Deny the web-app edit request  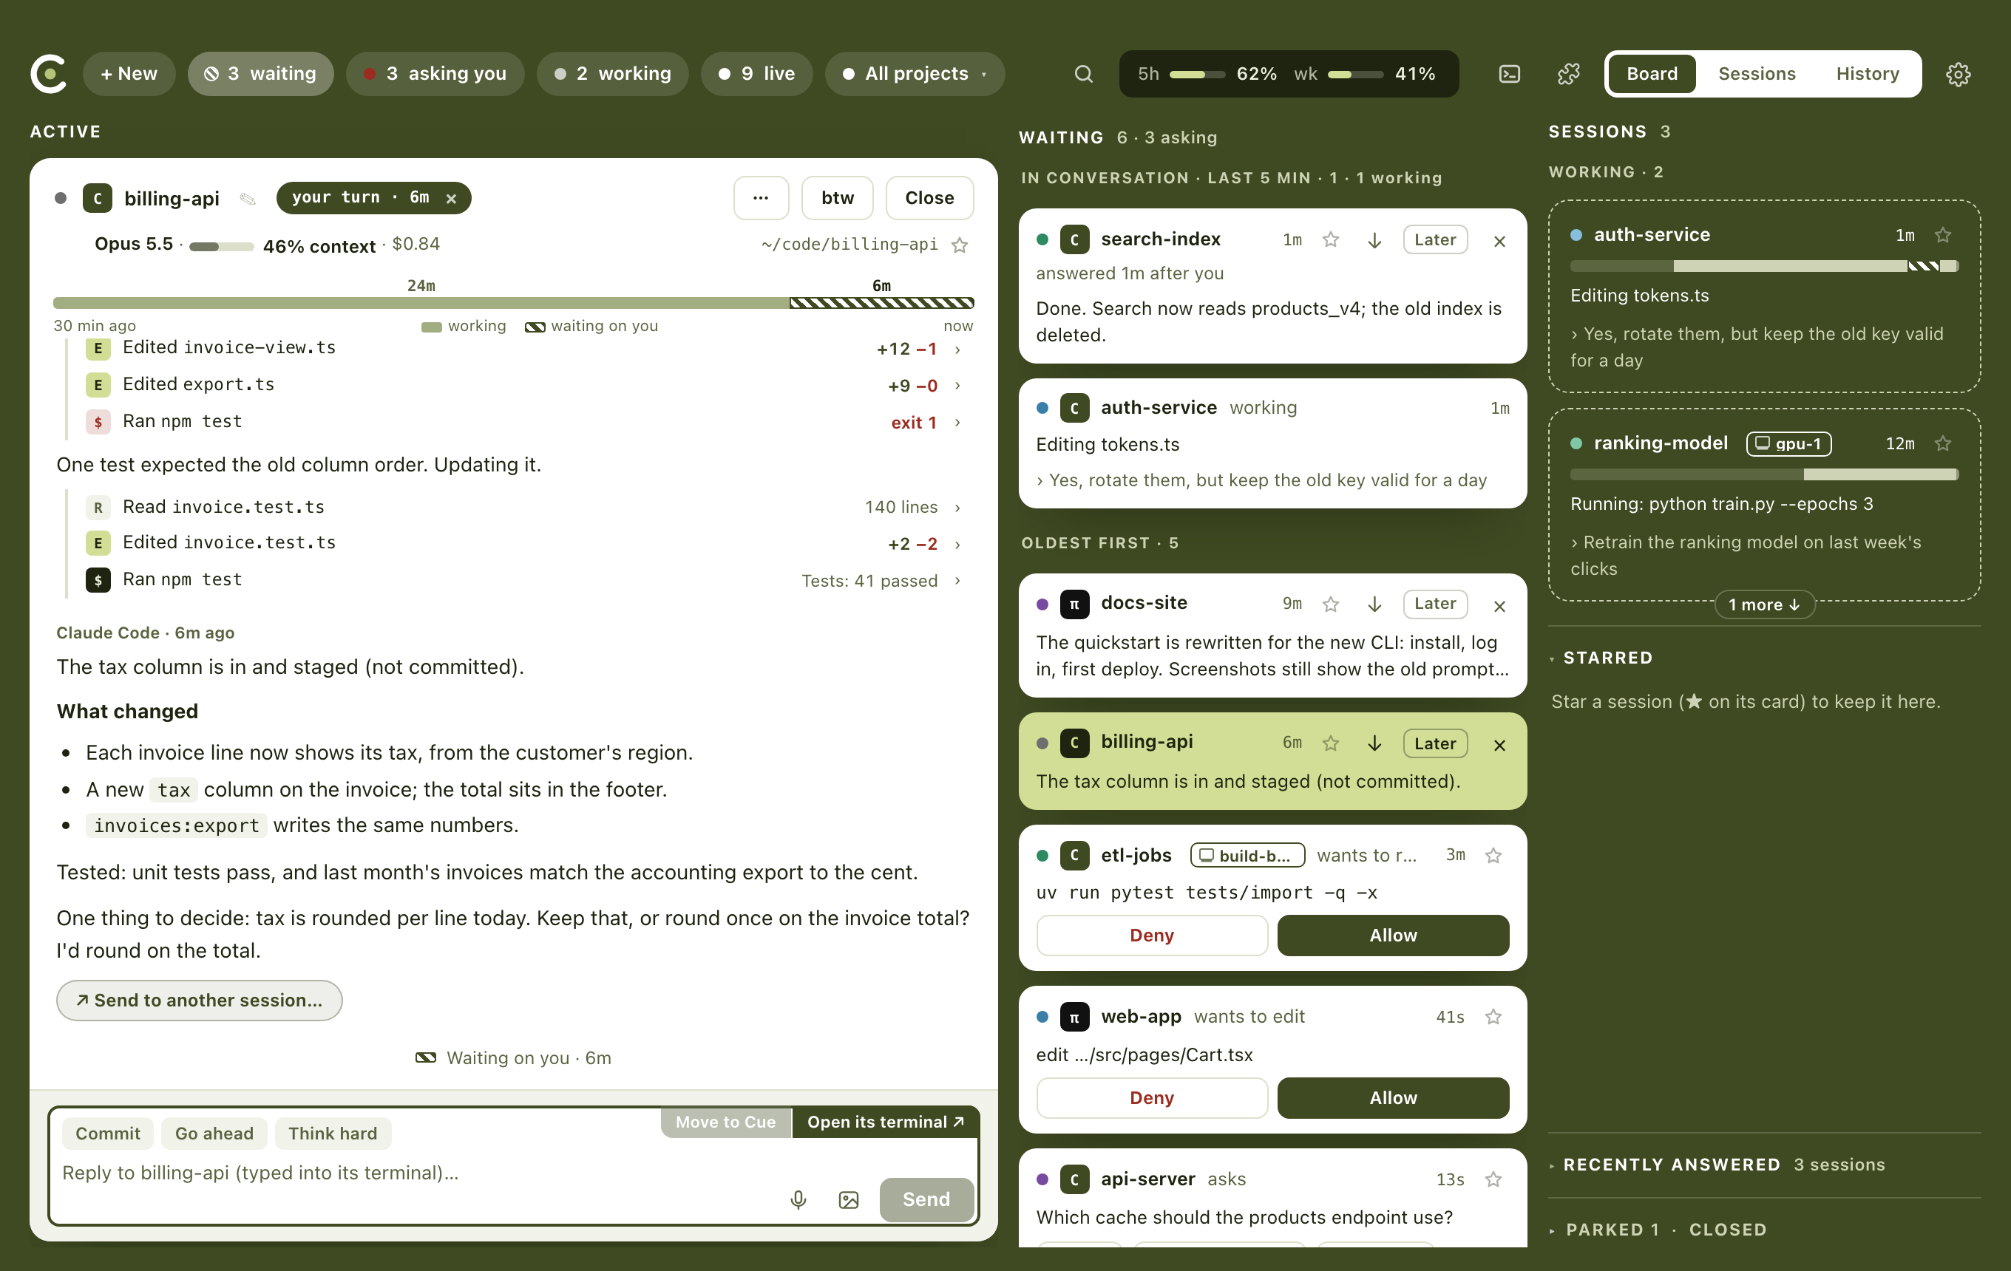pos(1151,1097)
